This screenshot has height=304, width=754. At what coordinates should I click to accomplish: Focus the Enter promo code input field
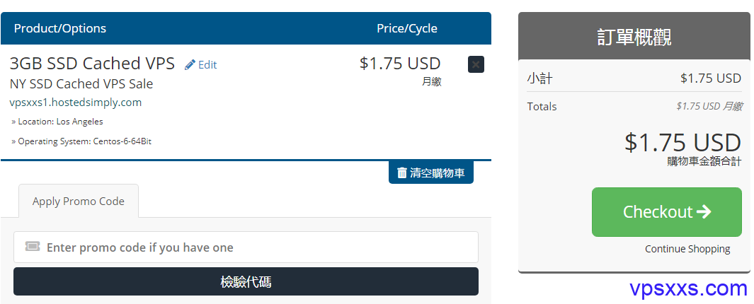246,247
